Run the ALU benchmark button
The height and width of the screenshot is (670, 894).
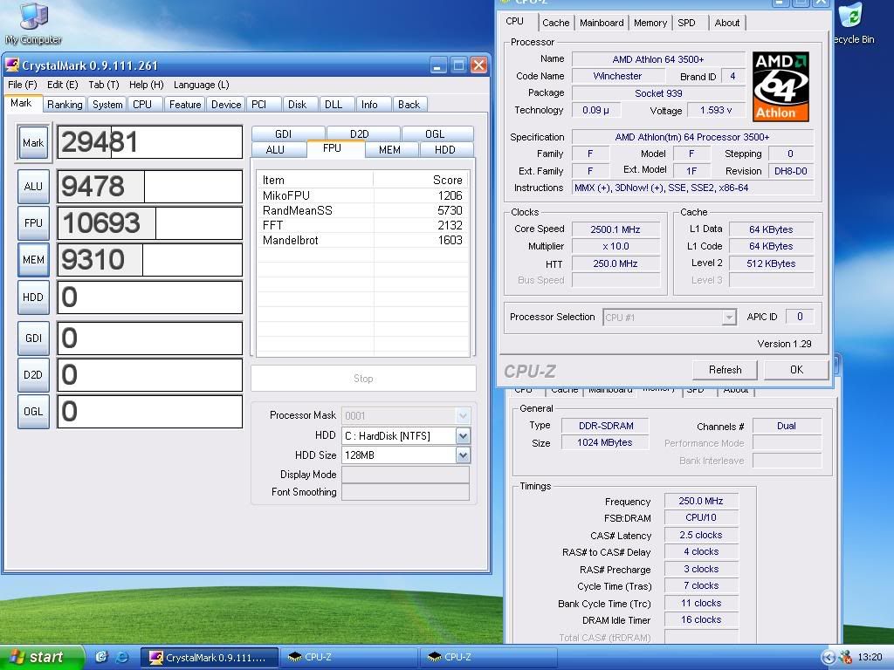pos(33,187)
